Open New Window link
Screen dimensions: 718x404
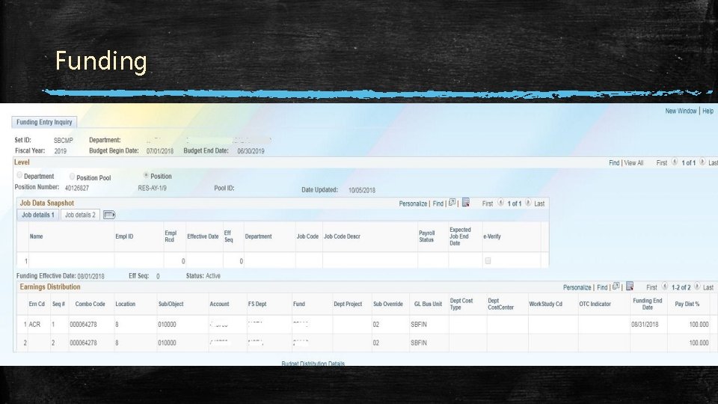click(x=681, y=111)
